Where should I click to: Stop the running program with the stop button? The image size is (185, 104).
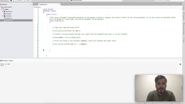(11, 1)
